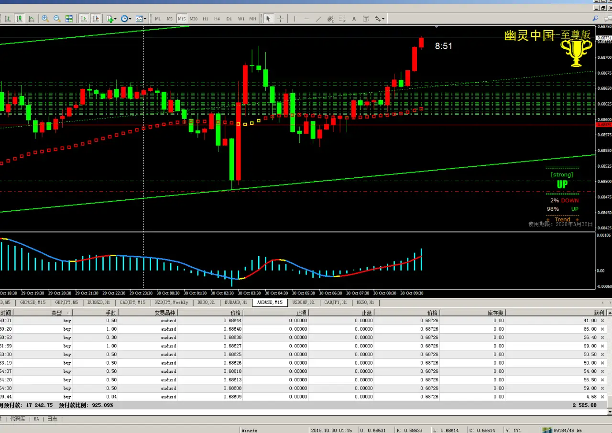This screenshot has height=433, width=612.
Task: Open DE30,H1 chart tab
Action: [x=206, y=303]
